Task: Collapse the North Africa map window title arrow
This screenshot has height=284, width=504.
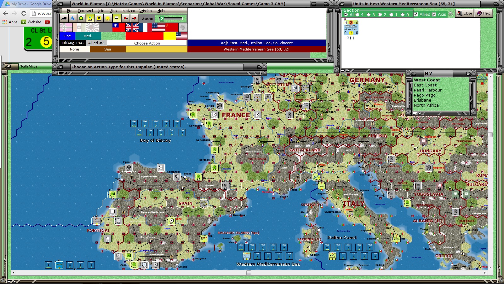Action: [8, 66]
